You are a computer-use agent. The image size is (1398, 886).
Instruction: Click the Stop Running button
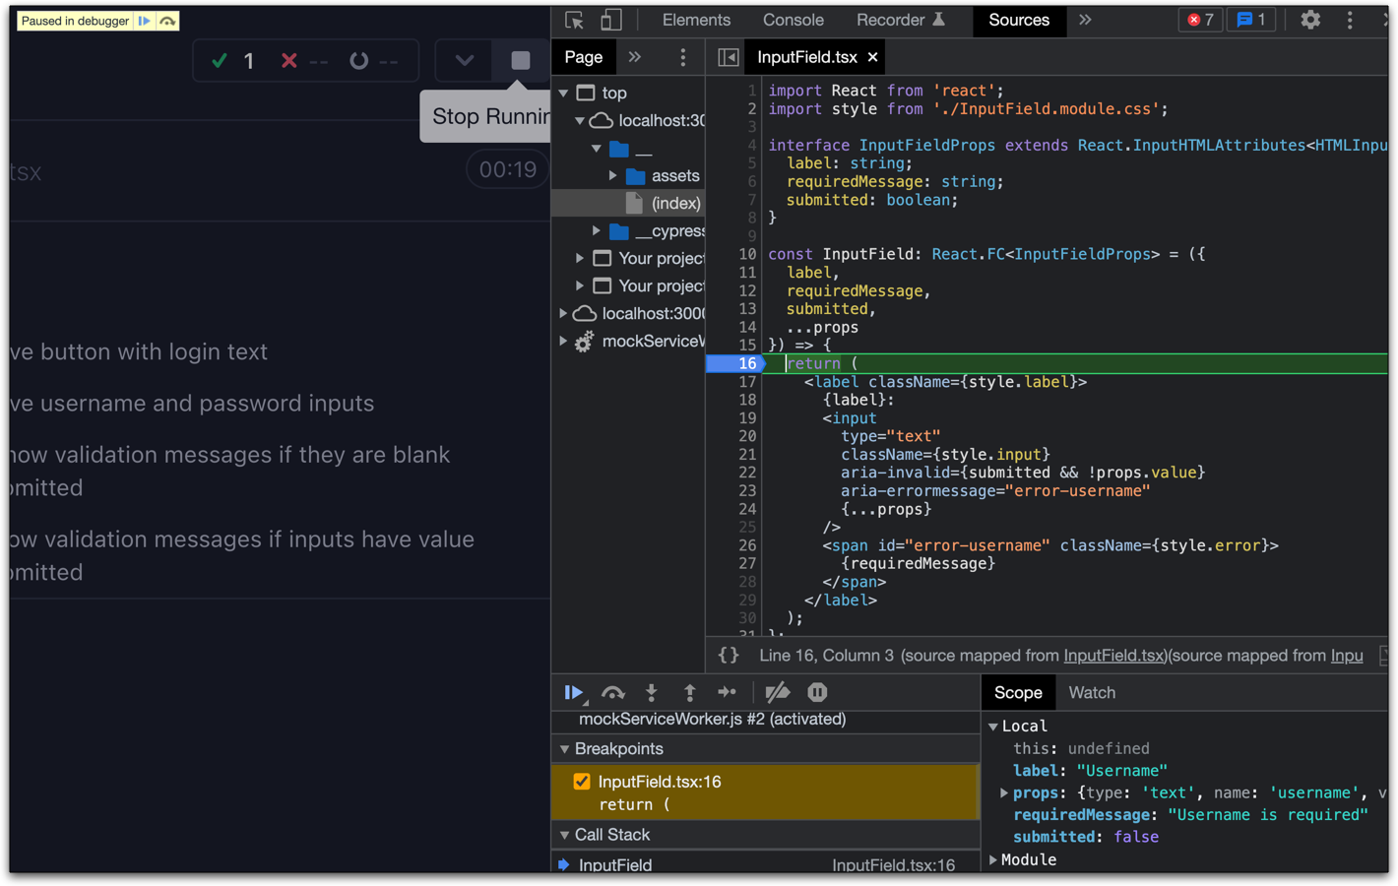(x=519, y=61)
